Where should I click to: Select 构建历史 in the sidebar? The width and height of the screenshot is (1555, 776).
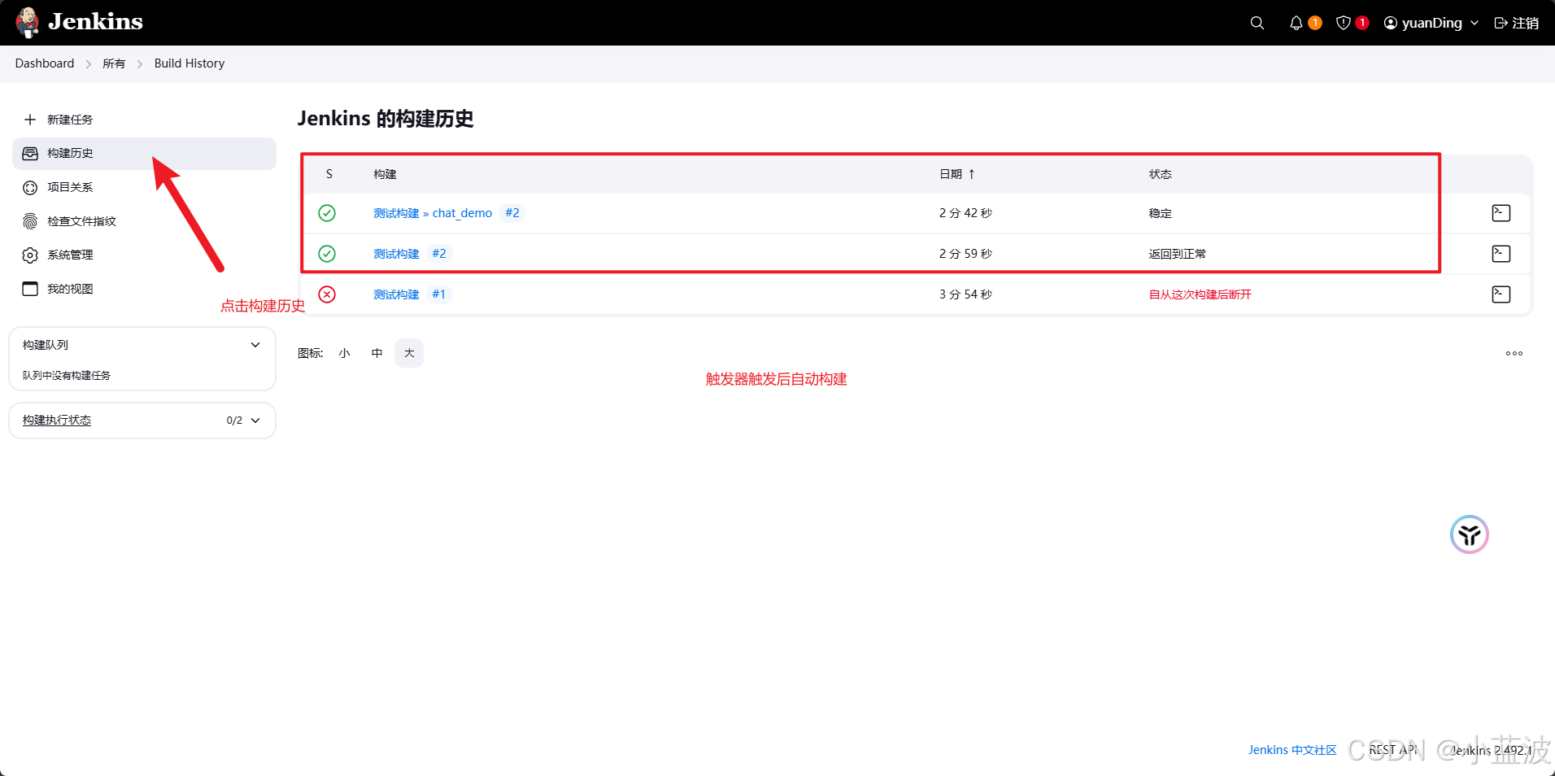point(144,153)
